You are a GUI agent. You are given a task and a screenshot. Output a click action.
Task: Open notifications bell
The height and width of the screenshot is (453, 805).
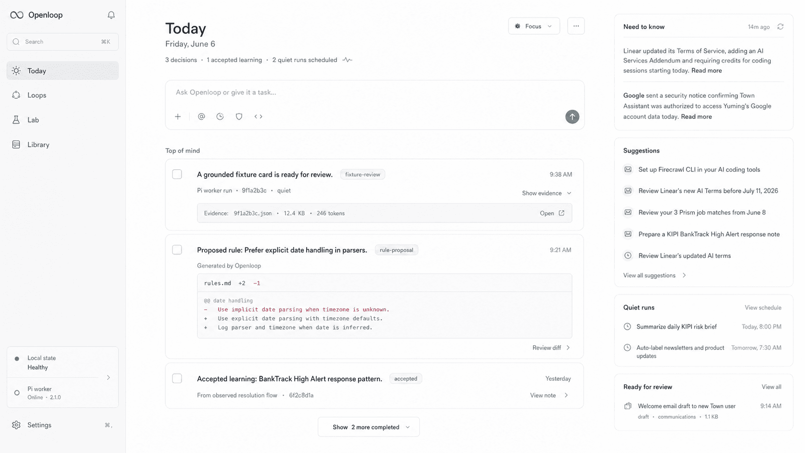click(111, 15)
